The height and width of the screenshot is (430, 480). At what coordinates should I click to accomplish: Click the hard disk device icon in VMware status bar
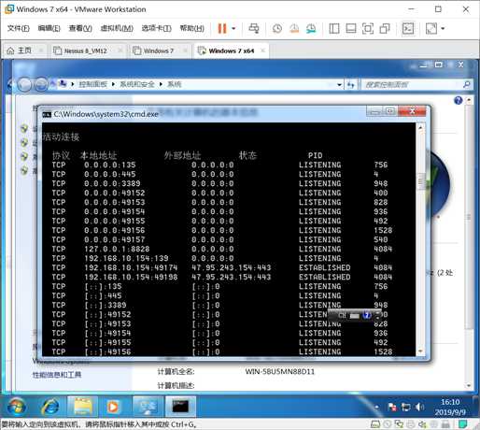(x=375, y=424)
